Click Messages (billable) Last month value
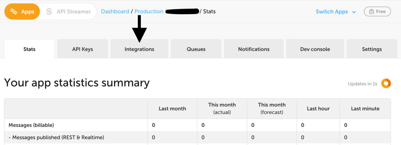The width and height of the screenshot is (401, 145). pyautogui.click(x=154, y=125)
